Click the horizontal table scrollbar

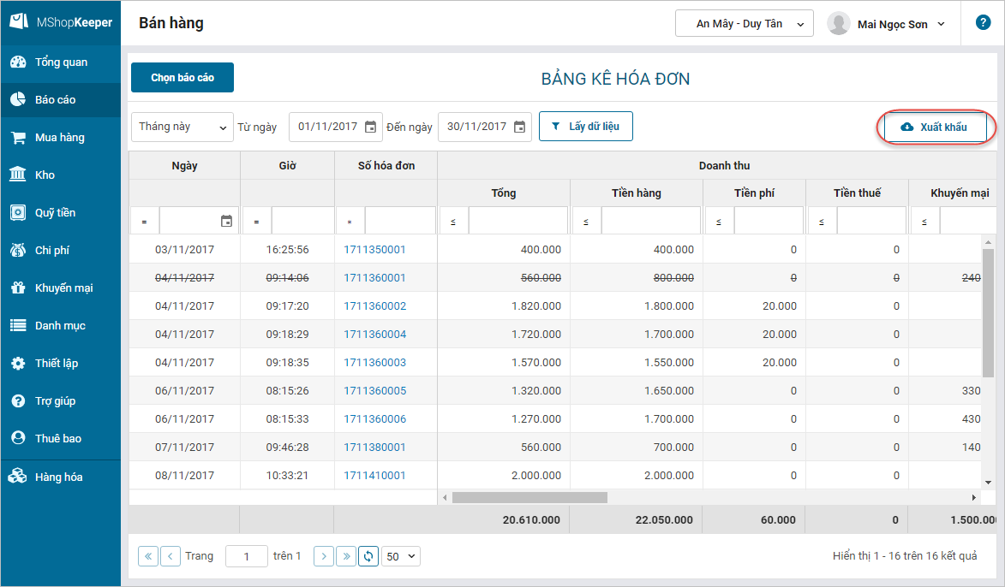(x=529, y=497)
